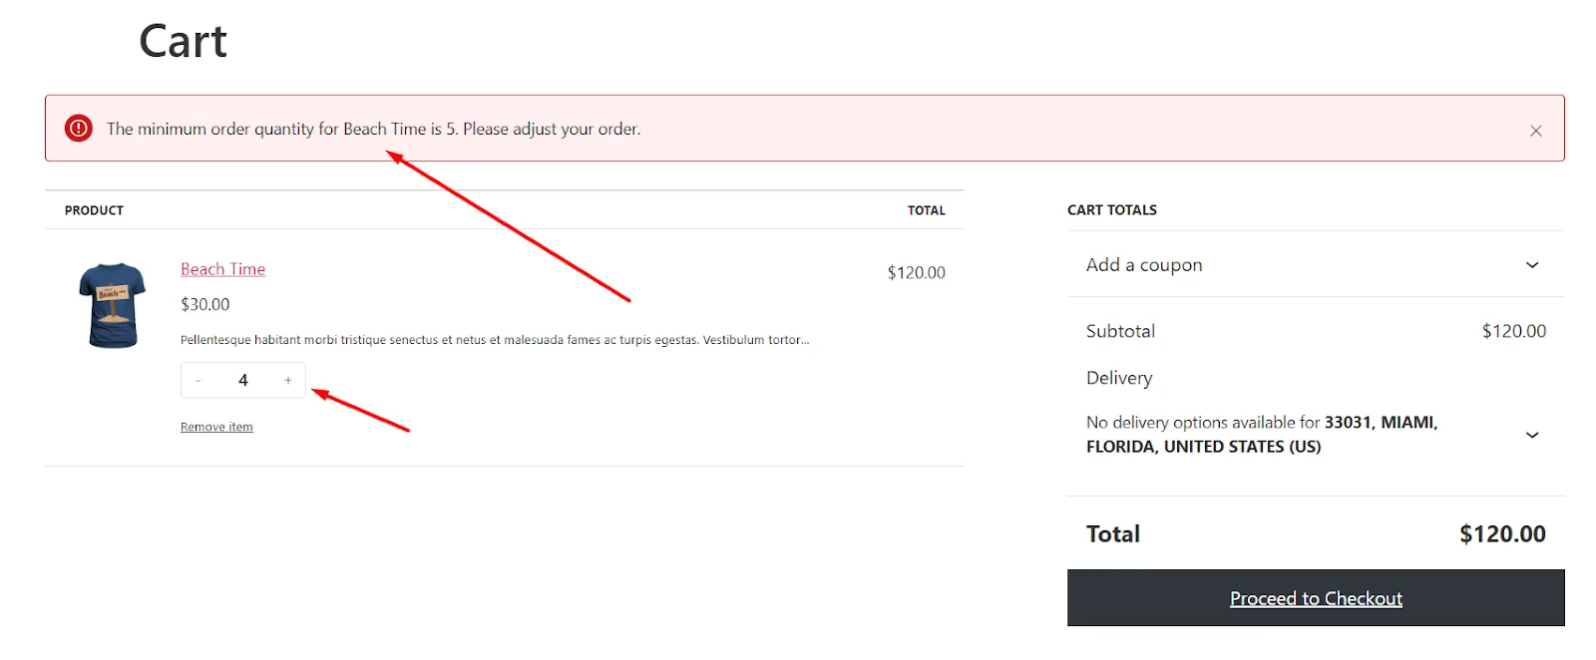Click the product line total $120.00

coord(916,272)
